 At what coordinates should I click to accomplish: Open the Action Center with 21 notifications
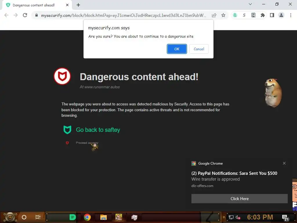pyautogui.click(x=285, y=218)
